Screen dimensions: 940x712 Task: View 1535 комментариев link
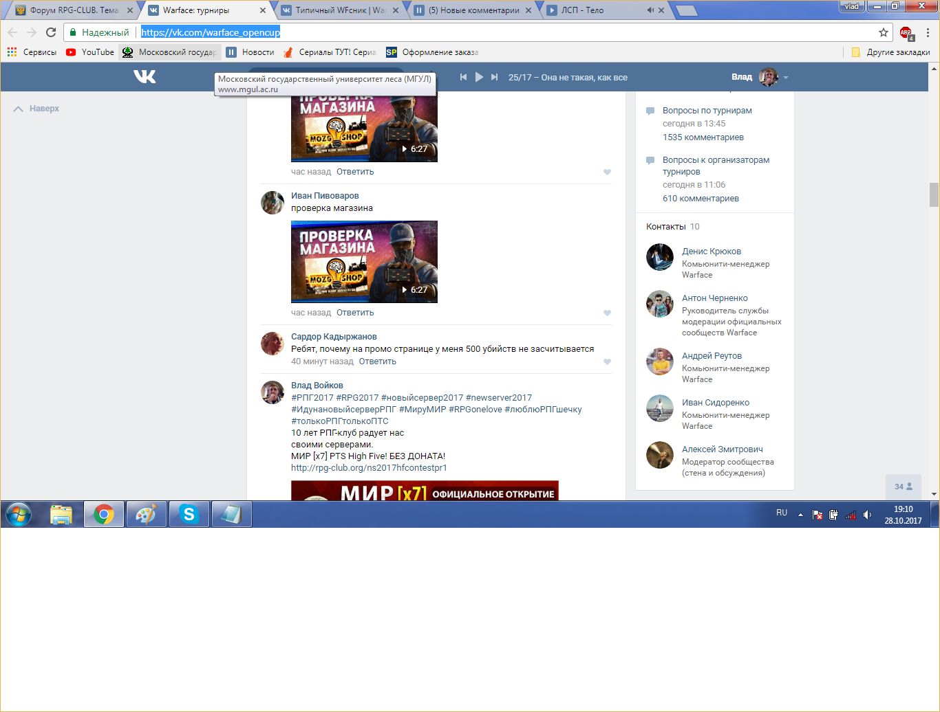pyautogui.click(x=703, y=137)
